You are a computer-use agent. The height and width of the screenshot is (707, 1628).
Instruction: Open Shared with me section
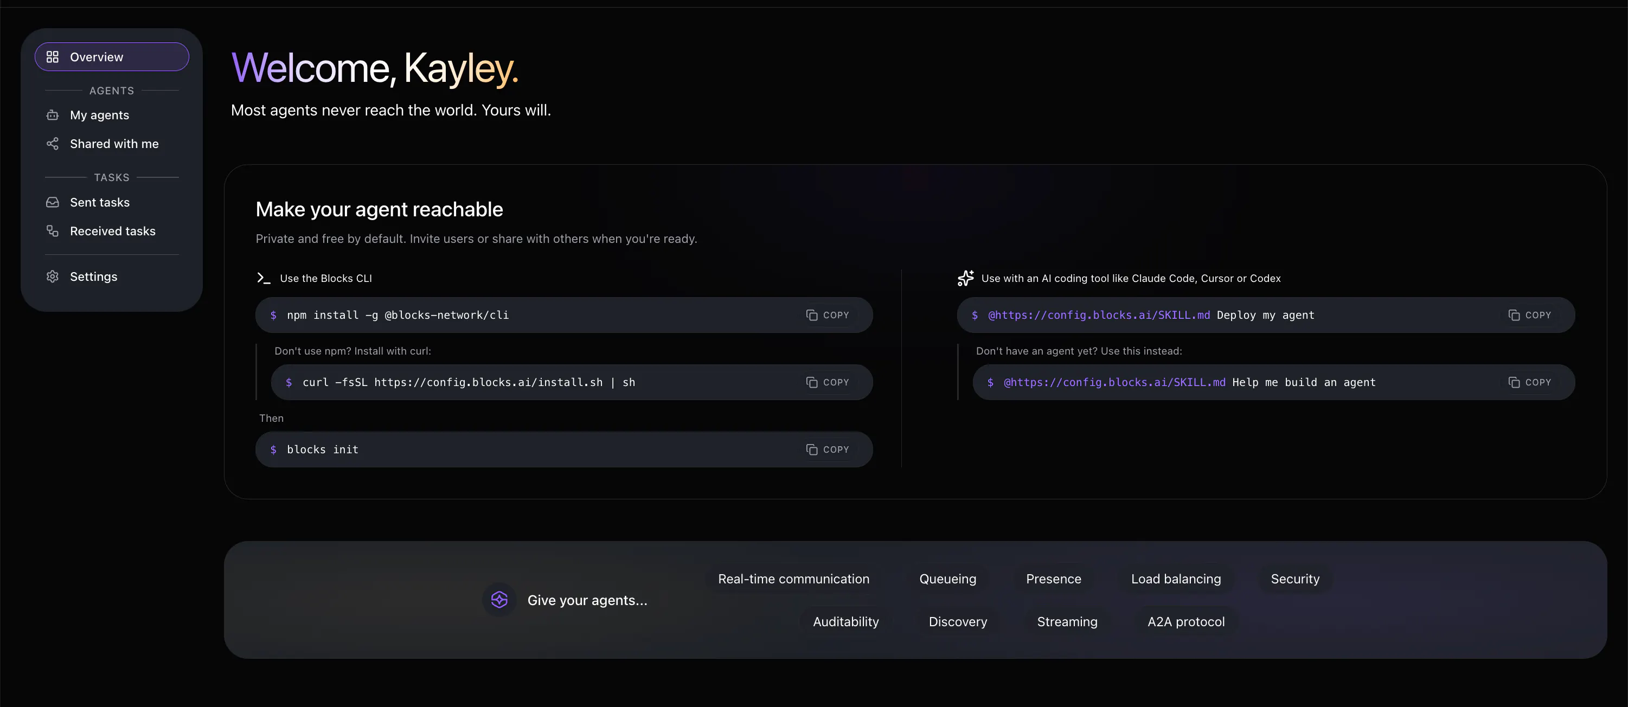click(x=112, y=144)
